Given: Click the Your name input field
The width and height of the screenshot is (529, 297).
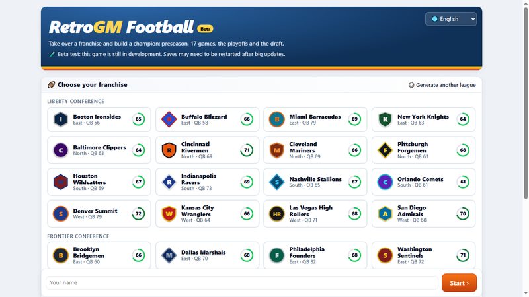Looking at the screenshot, I should tap(242, 283).
